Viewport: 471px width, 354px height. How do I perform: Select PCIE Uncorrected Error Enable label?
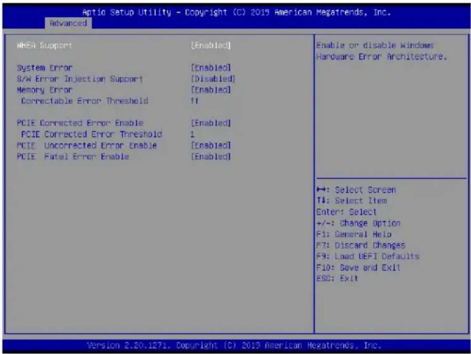(87, 146)
